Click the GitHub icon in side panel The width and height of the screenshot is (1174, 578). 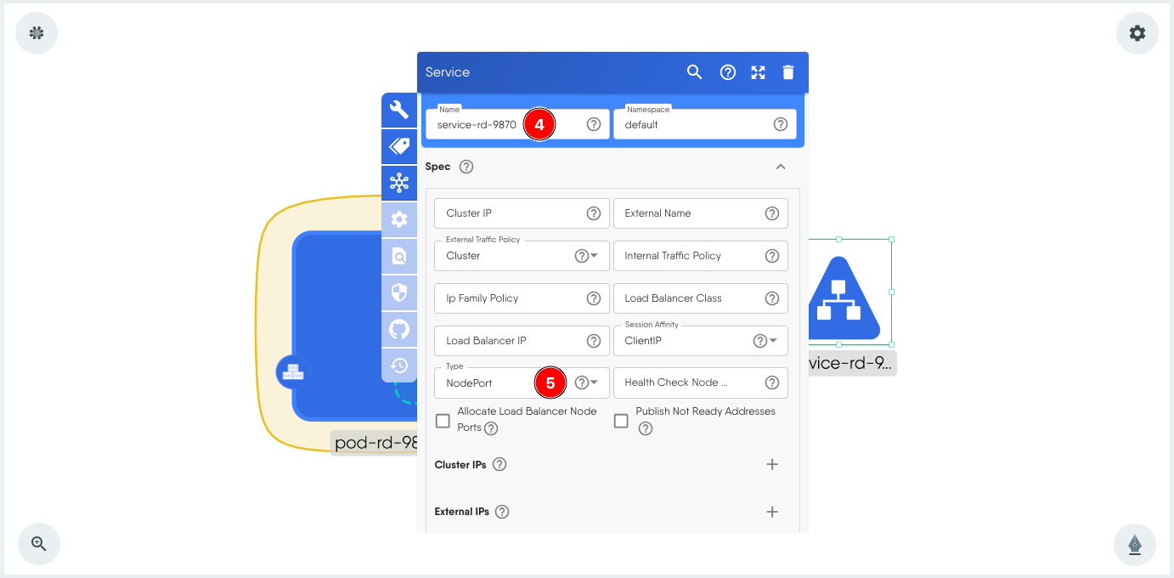click(x=399, y=329)
